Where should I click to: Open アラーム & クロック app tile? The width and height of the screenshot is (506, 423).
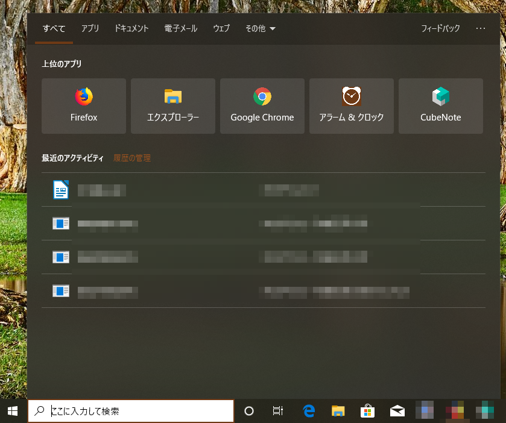[x=352, y=106]
